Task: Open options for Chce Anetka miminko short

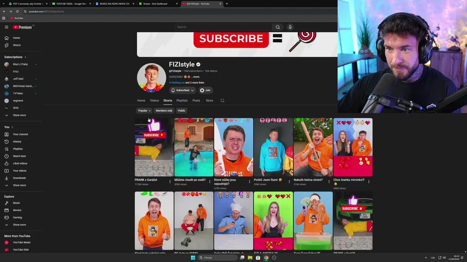Action: (x=368, y=181)
